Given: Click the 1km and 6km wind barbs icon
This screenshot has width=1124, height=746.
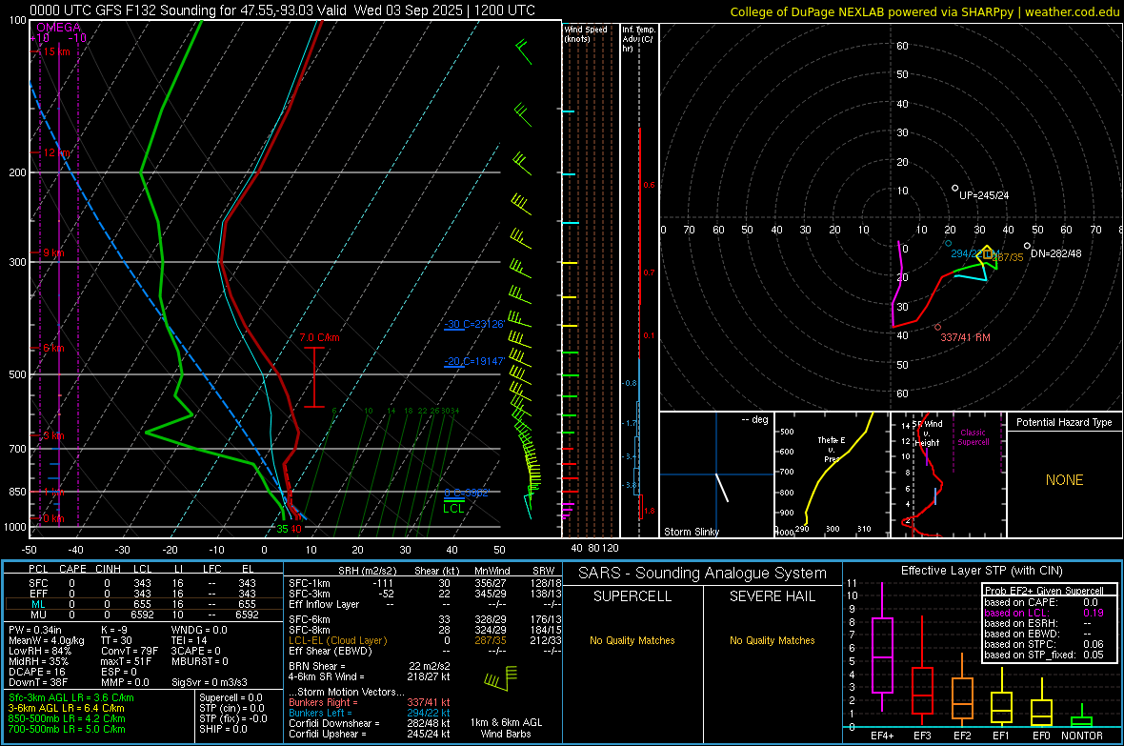Looking at the screenshot, I should pos(501,677).
